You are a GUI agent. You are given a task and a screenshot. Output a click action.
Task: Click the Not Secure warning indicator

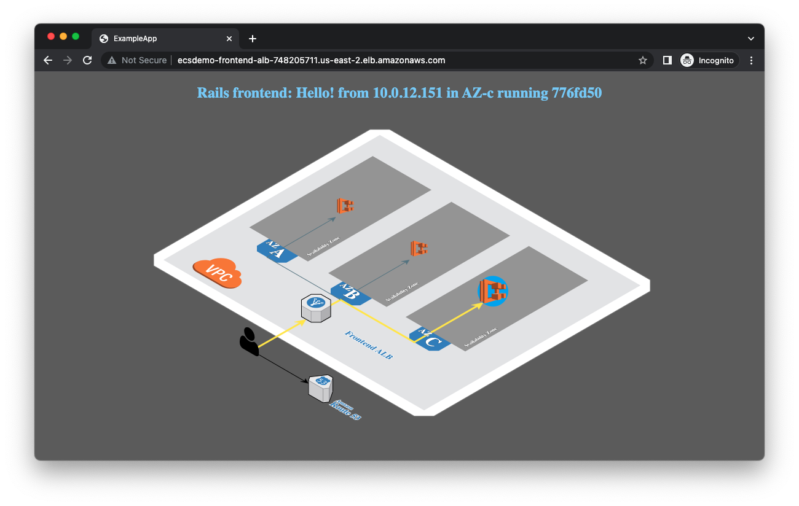[x=137, y=60]
